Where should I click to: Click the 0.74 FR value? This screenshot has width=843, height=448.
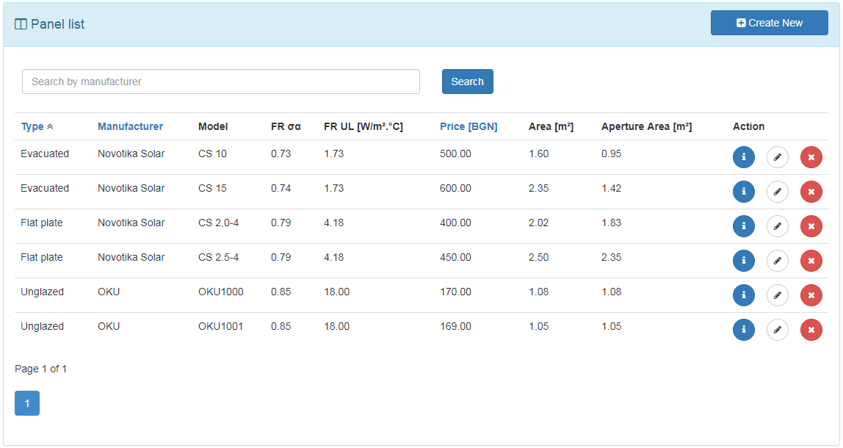pos(281,188)
